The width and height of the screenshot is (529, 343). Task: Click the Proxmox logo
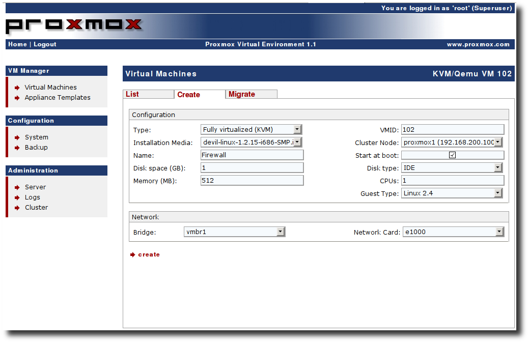click(73, 25)
